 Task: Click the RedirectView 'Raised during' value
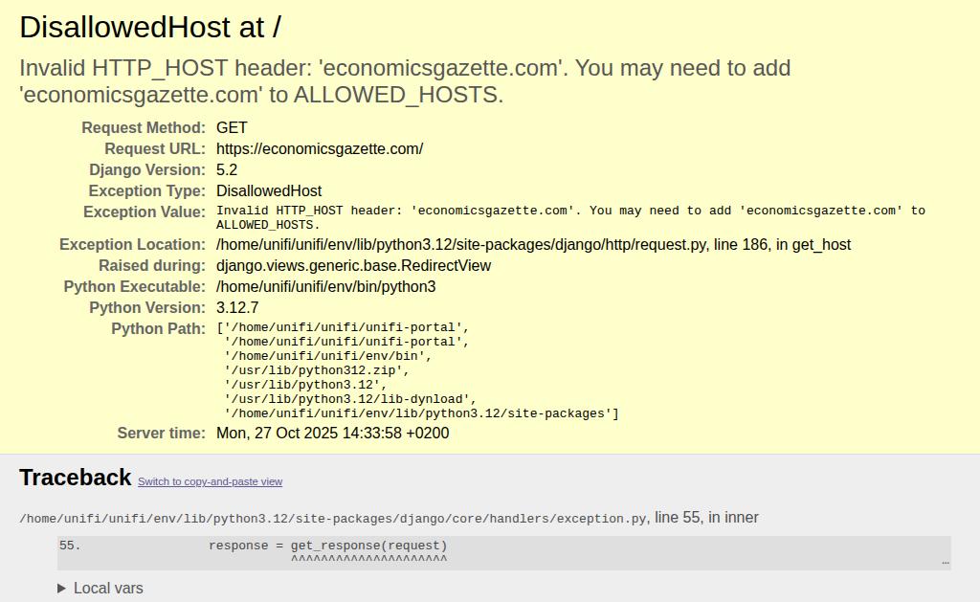point(353,265)
